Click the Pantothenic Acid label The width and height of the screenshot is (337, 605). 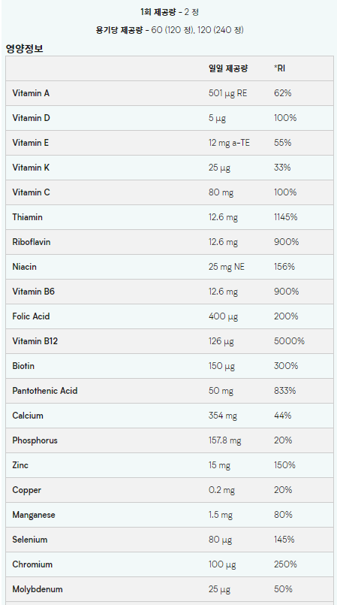pos(45,391)
